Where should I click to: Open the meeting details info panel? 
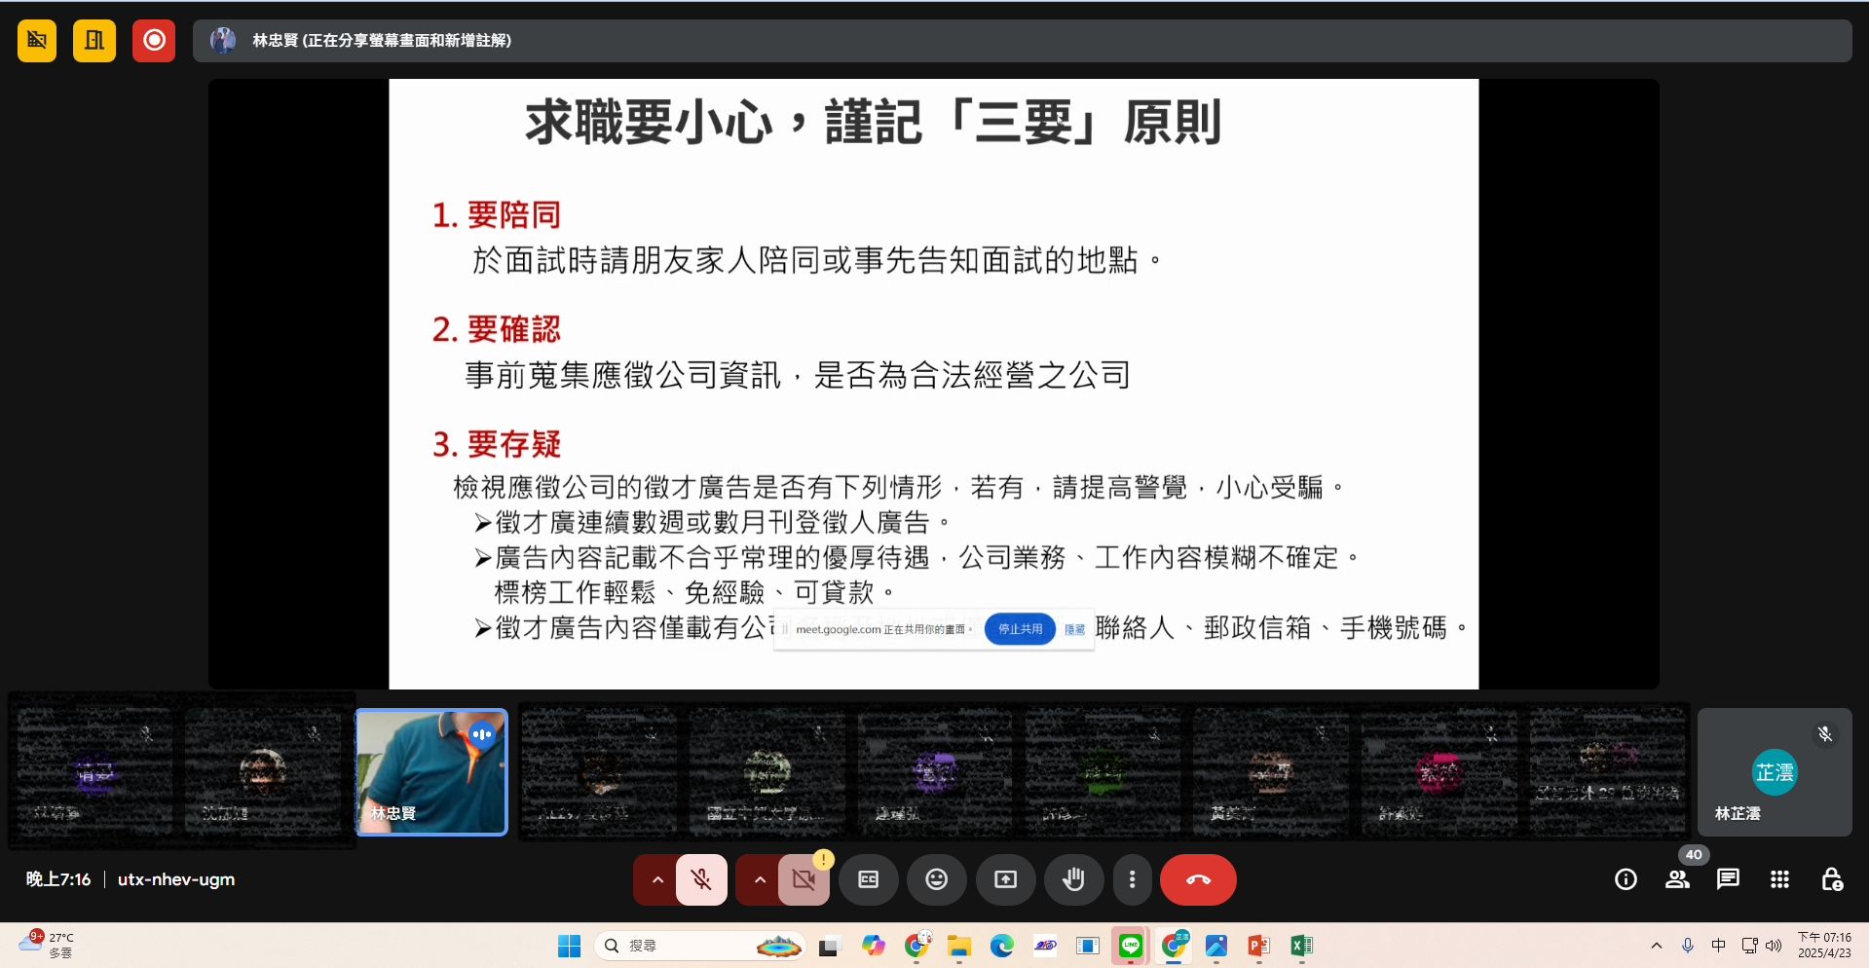(x=1625, y=879)
